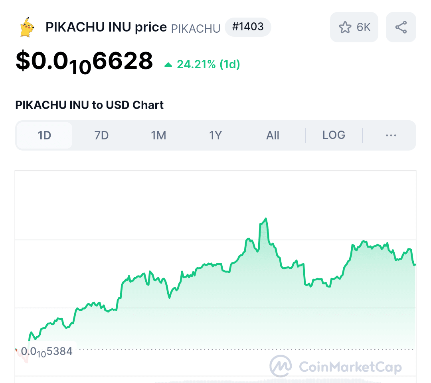Show the All time chart range
Screen dimensions: 431x383
tap(273, 135)
